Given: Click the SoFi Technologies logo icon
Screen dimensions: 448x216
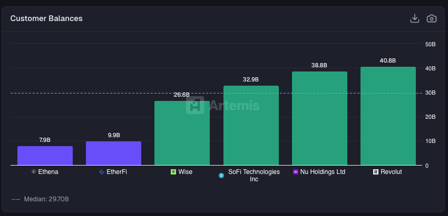Looking at the screenshot, I should pos(221,176).
